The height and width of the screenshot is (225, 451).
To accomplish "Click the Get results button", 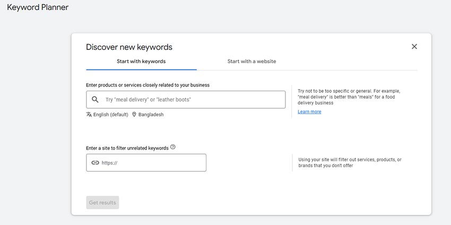I will click(x=102, y=203).
